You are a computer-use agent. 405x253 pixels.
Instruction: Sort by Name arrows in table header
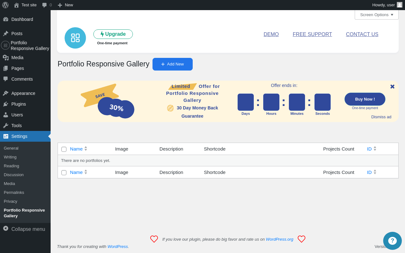[86, 149]
